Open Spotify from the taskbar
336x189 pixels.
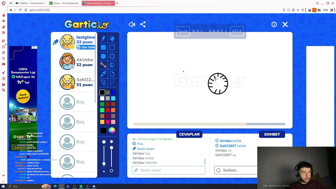pos(81,186)
